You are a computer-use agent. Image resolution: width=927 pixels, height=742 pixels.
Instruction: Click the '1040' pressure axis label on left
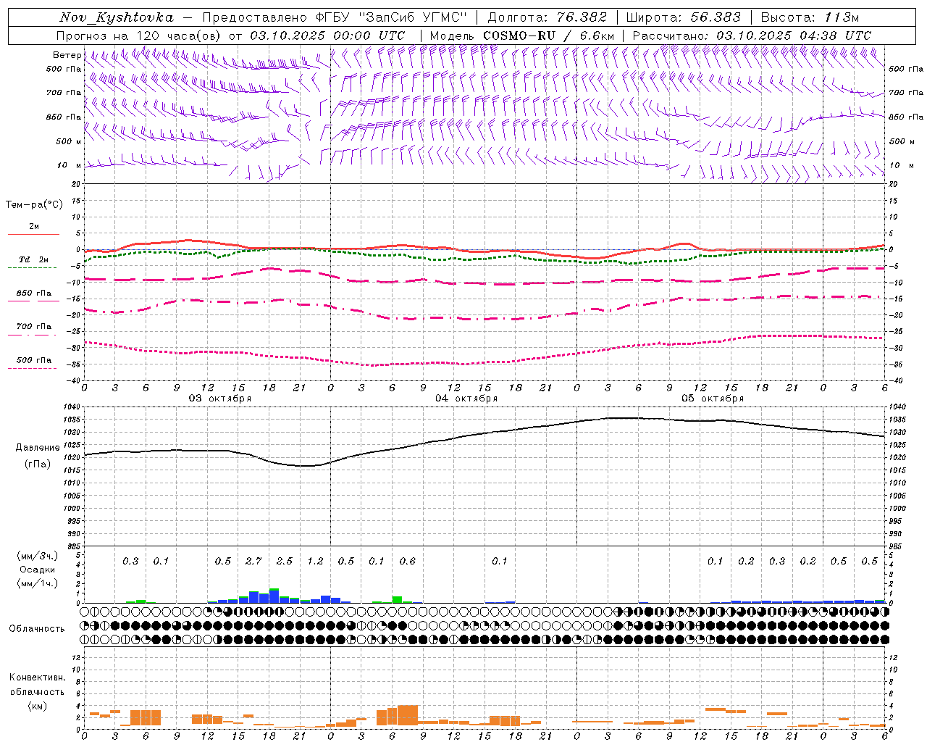click(74, 407)
